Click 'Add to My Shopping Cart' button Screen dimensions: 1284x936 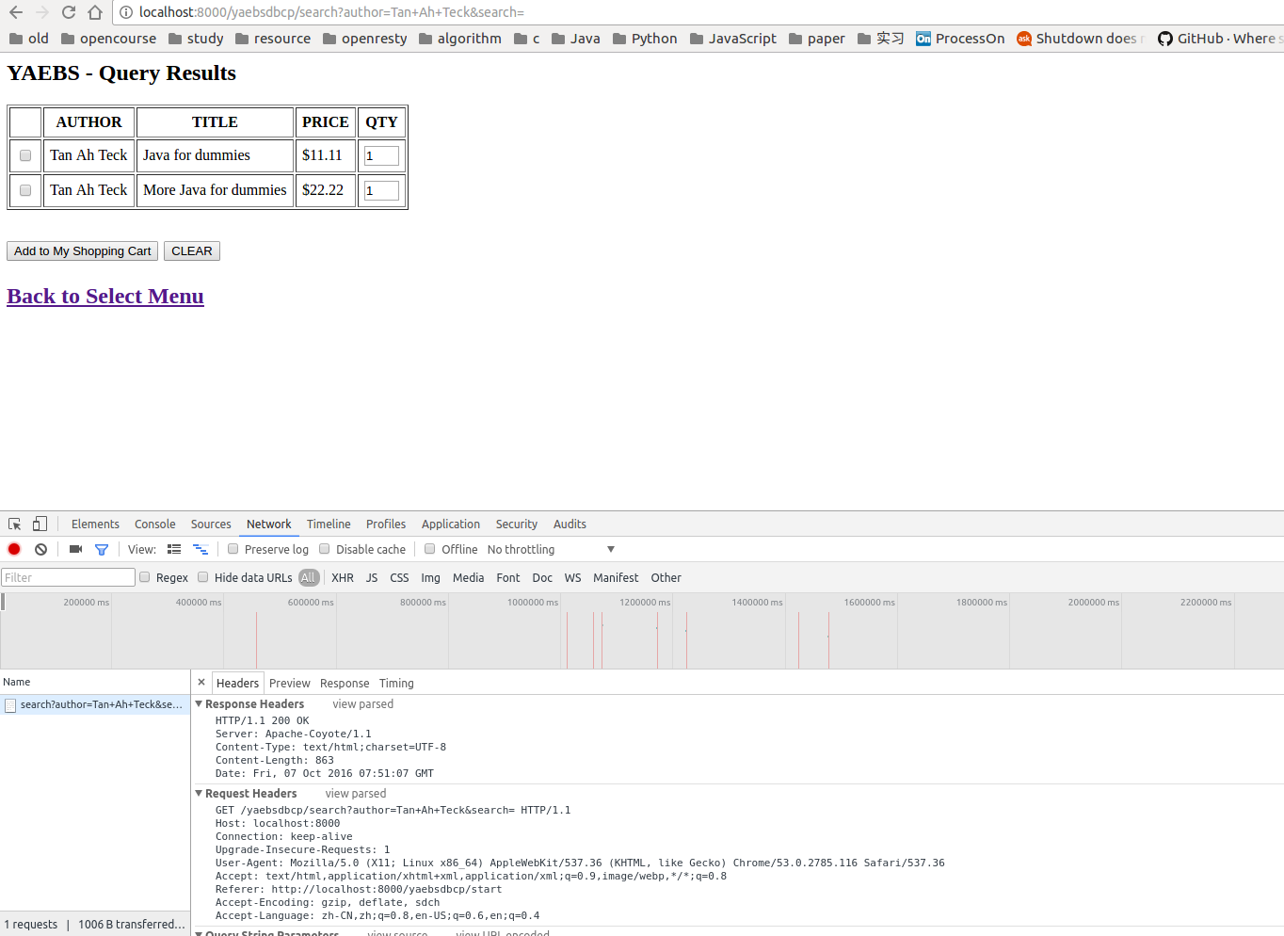pyautogui.click(x=83, y=251)
